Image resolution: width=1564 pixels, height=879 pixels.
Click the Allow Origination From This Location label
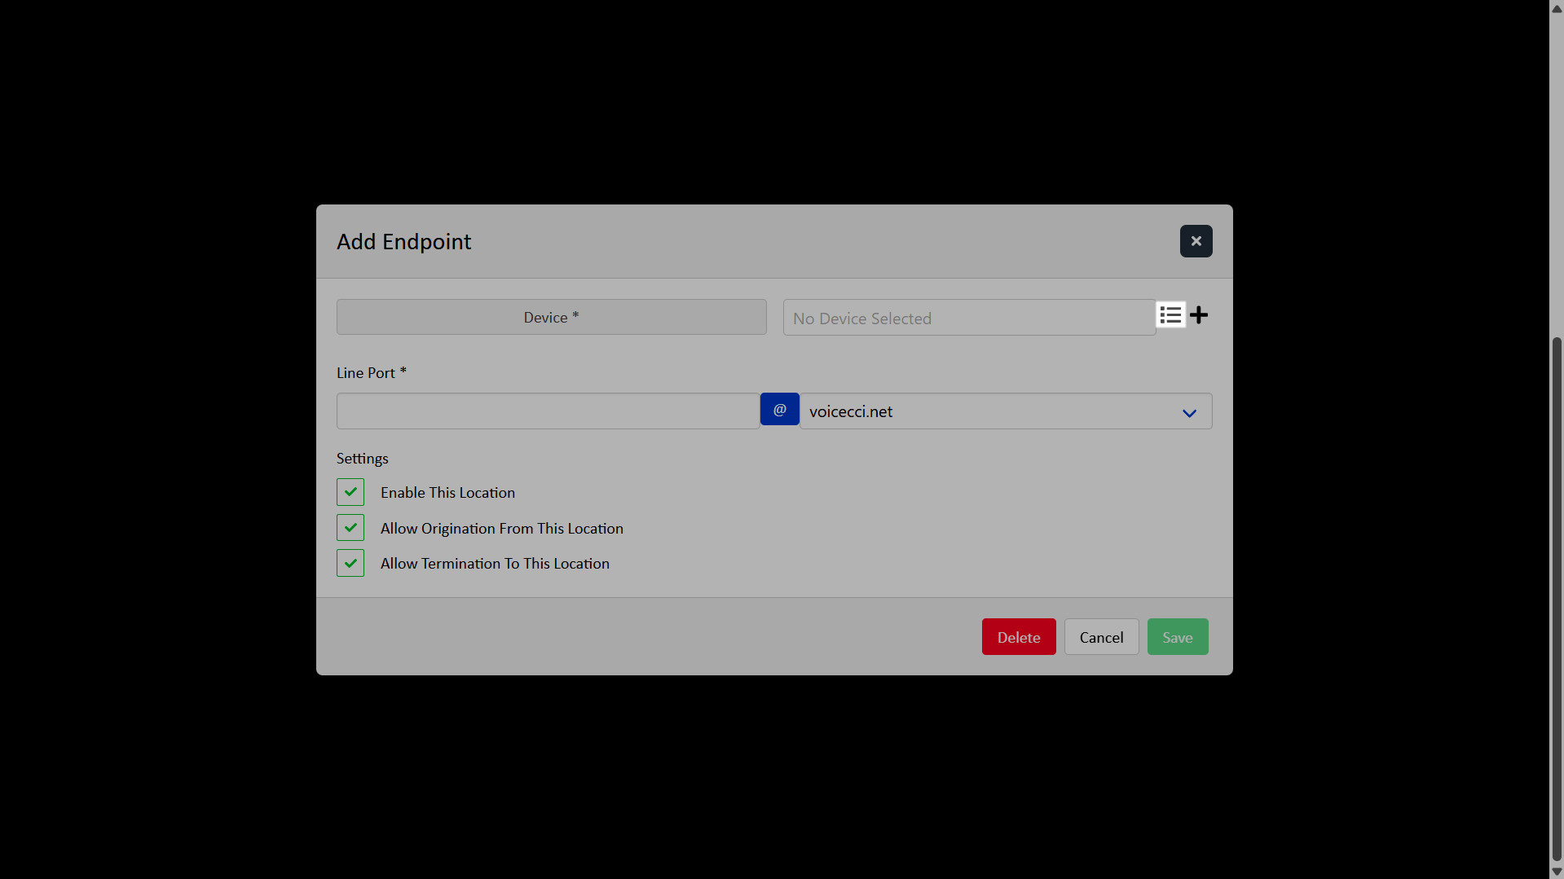pyautogui.click(x=501, y=529)
